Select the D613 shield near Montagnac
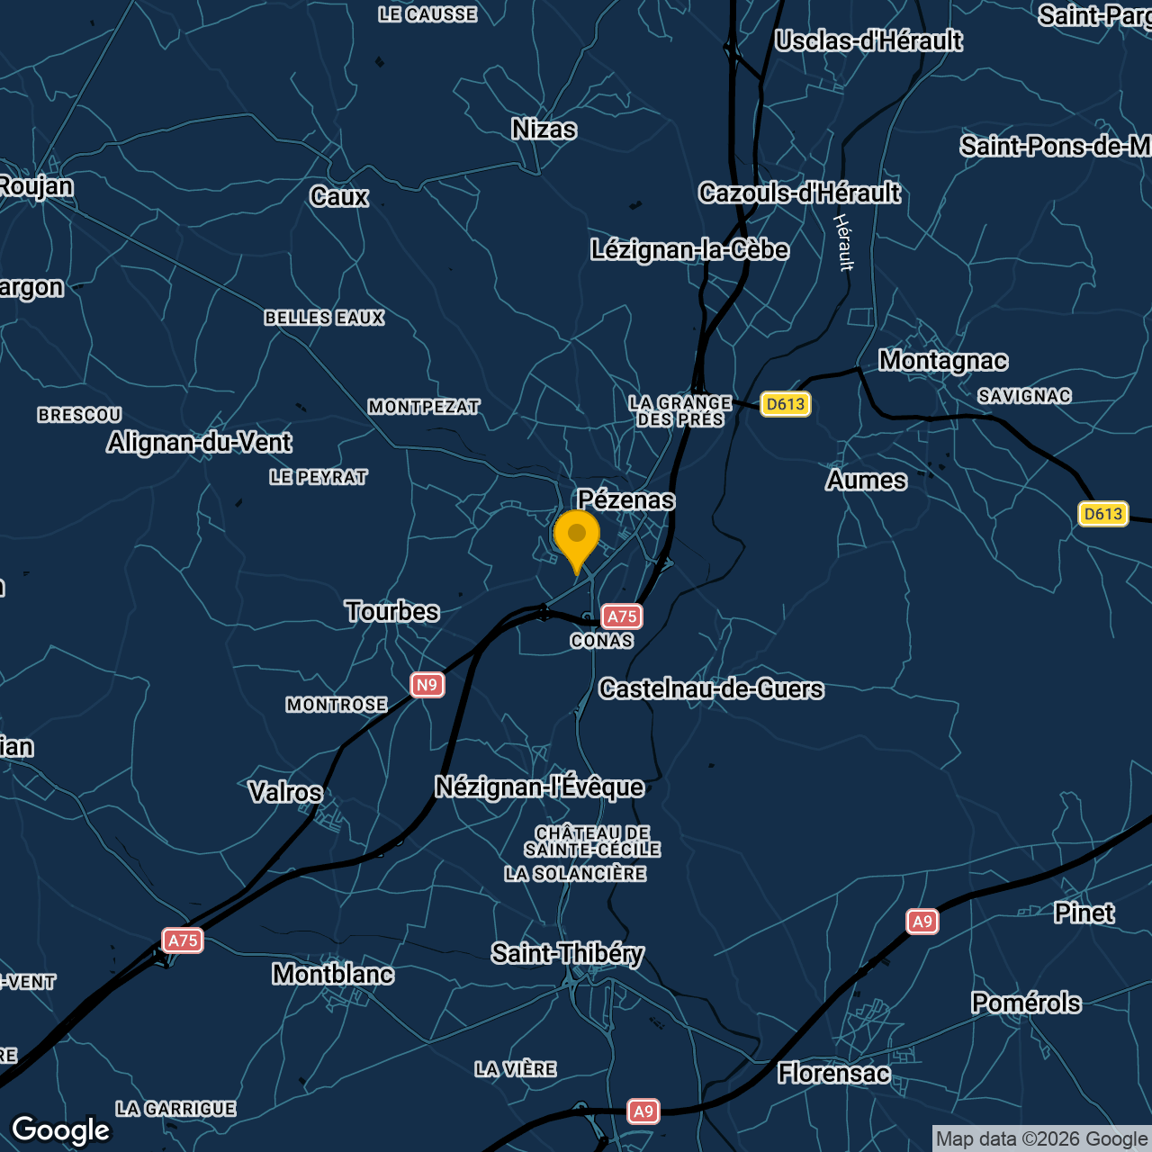 (x=787, y=404)
